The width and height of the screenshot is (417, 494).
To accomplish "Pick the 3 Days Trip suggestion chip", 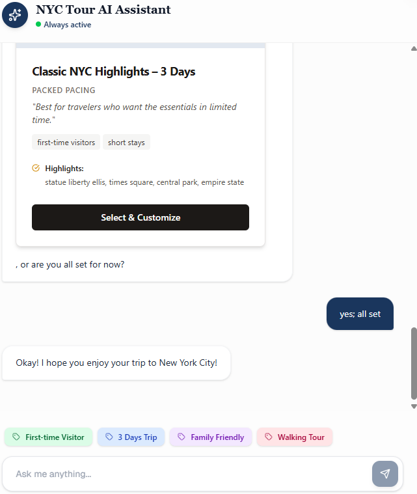I will coord(131,437).
